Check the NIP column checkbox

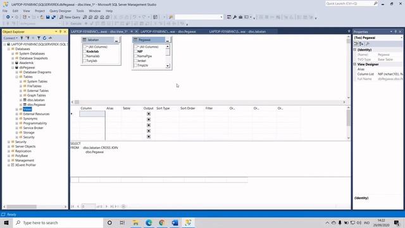click(x=135, y=51)
